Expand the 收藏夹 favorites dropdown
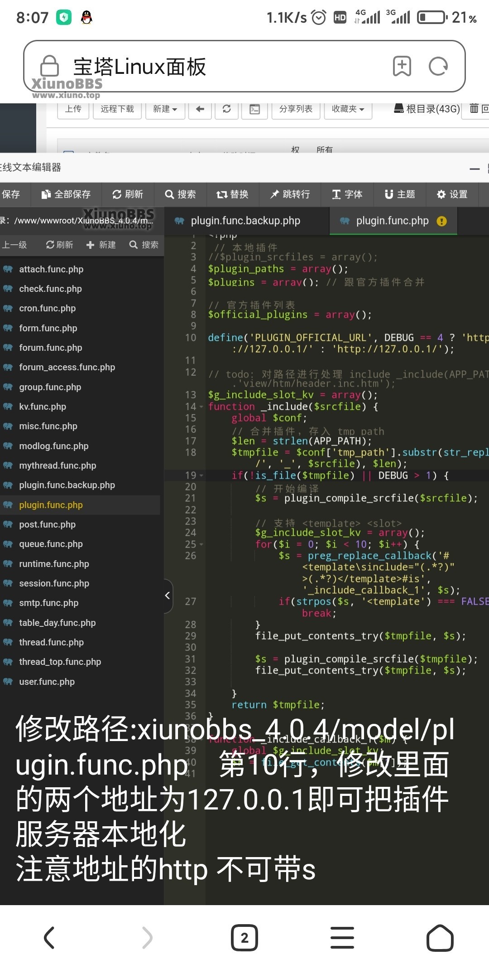Viewport: 489px width, 979px height. 348,109
